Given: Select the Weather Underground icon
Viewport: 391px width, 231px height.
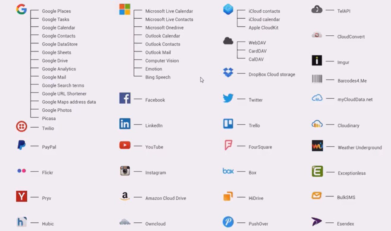Looking at the screenshot, I should click(x=317, y=145).
